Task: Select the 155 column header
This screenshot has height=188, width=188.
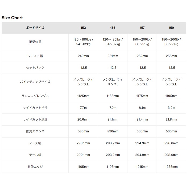Action: pos(113,28)
